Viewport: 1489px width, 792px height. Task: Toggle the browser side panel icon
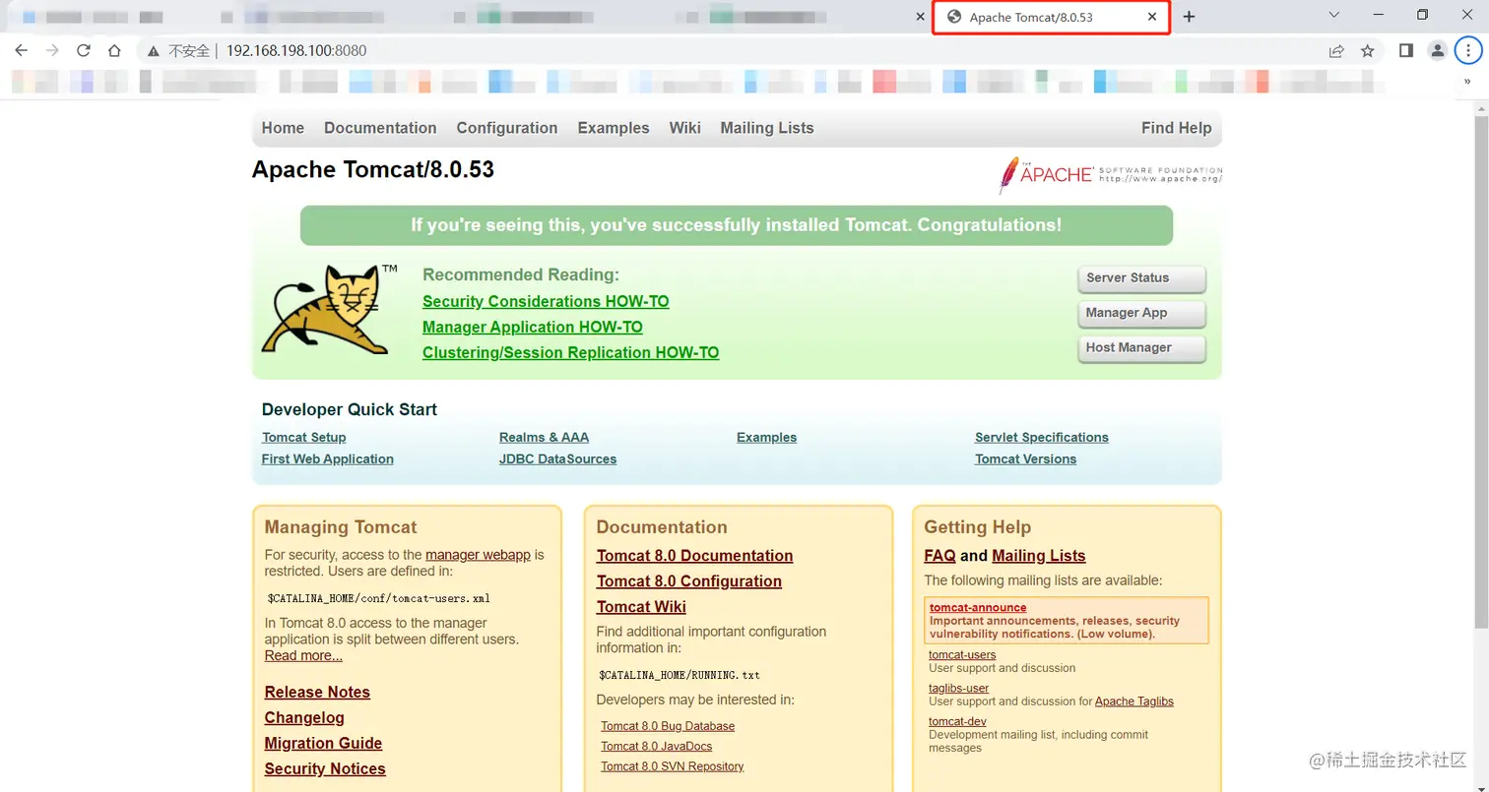[x=1406, y=50]
